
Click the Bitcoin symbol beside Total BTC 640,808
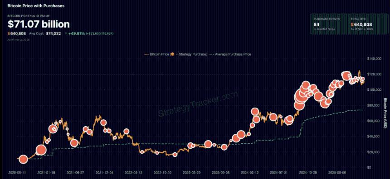[352, 24]
